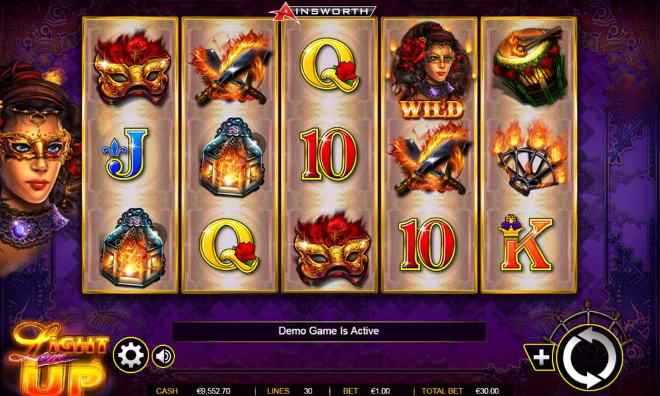Expand bet options with the plus button
This screenshot has height=396, width=660.
point(540,358)
